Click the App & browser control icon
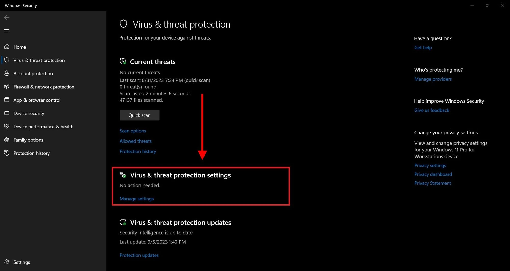Viewport: 510px width, 271px height. [x=7, y=100]
